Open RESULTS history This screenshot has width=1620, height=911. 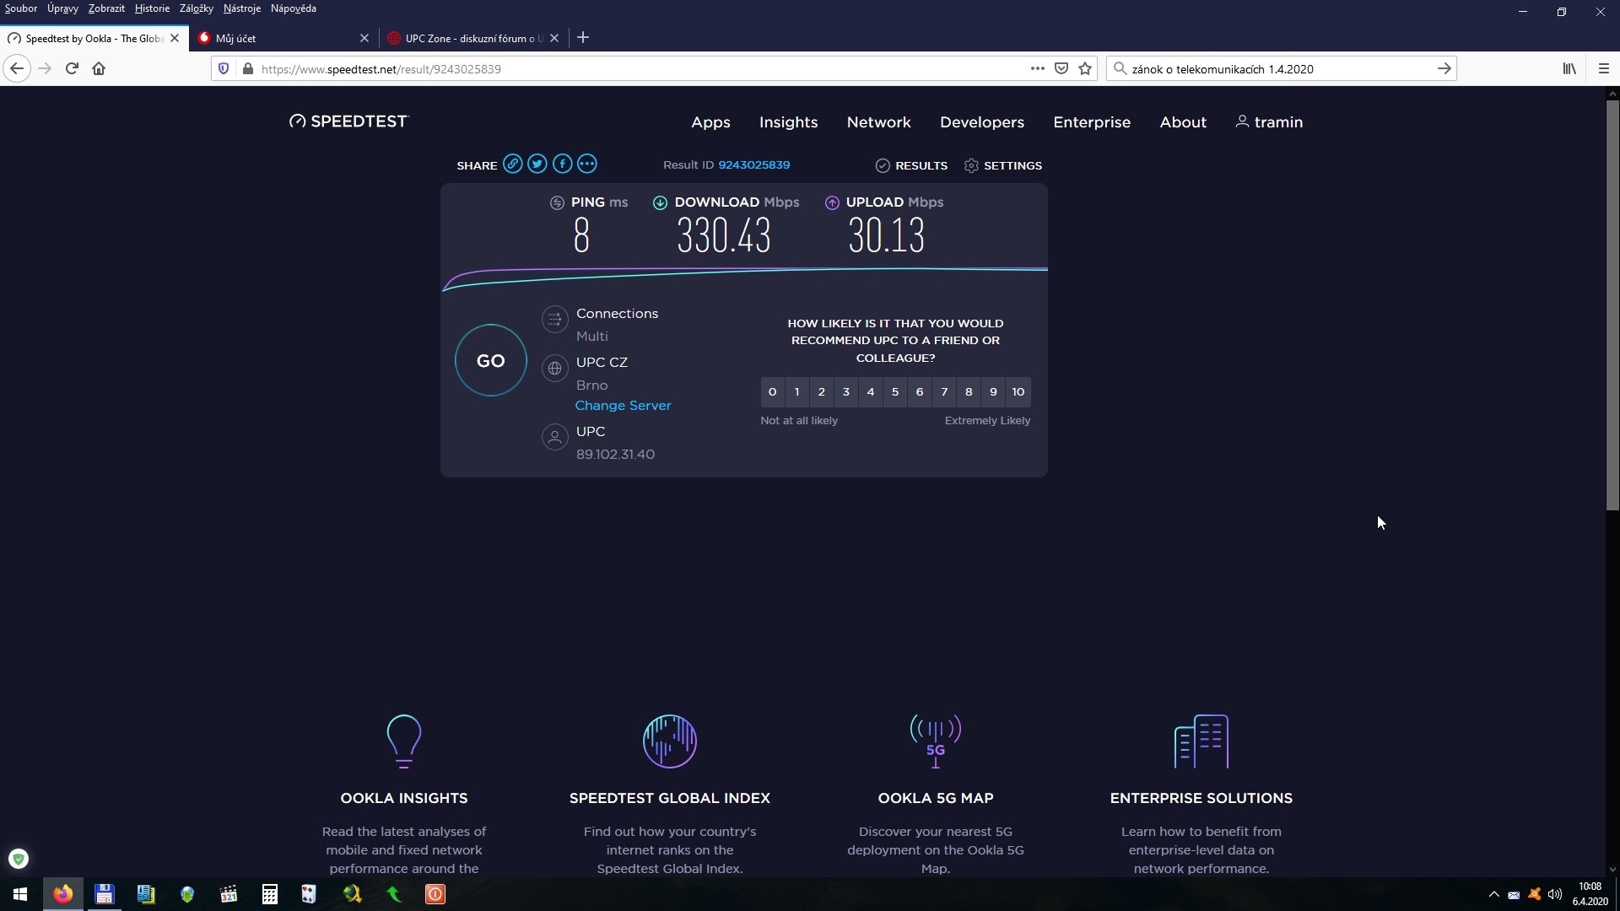[911, 165]
